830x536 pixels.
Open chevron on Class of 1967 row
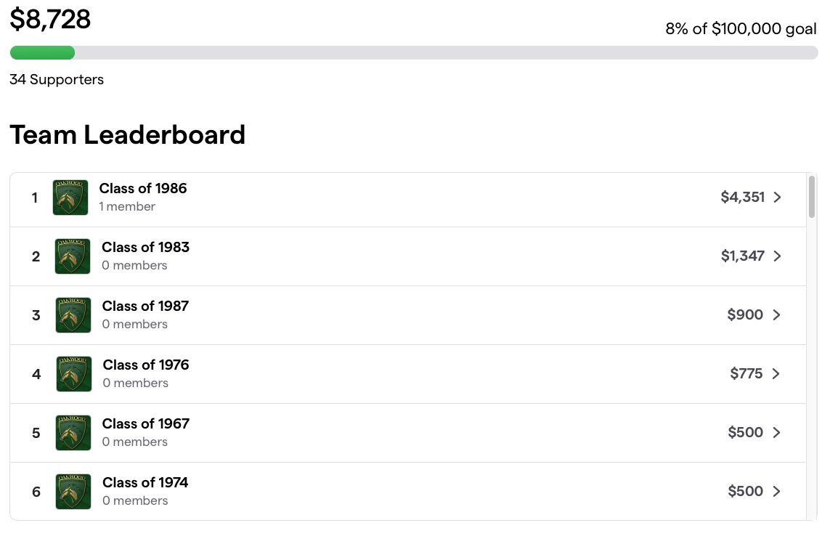776,433
